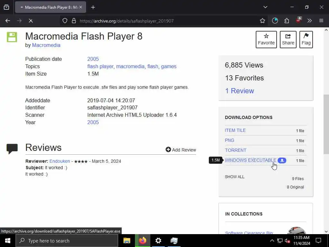
Task: Open File Explorer from the taskbar
Action: [x=127, y=241]
